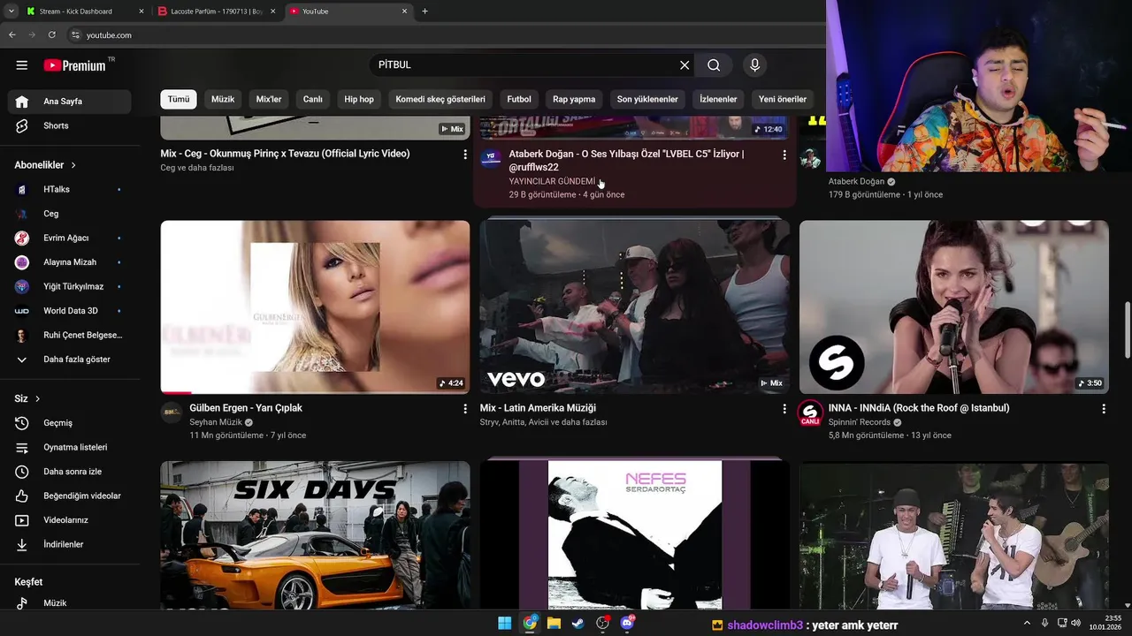Go back in browser history
Screen dimensions: 1132x636
(x=12, y=35)
